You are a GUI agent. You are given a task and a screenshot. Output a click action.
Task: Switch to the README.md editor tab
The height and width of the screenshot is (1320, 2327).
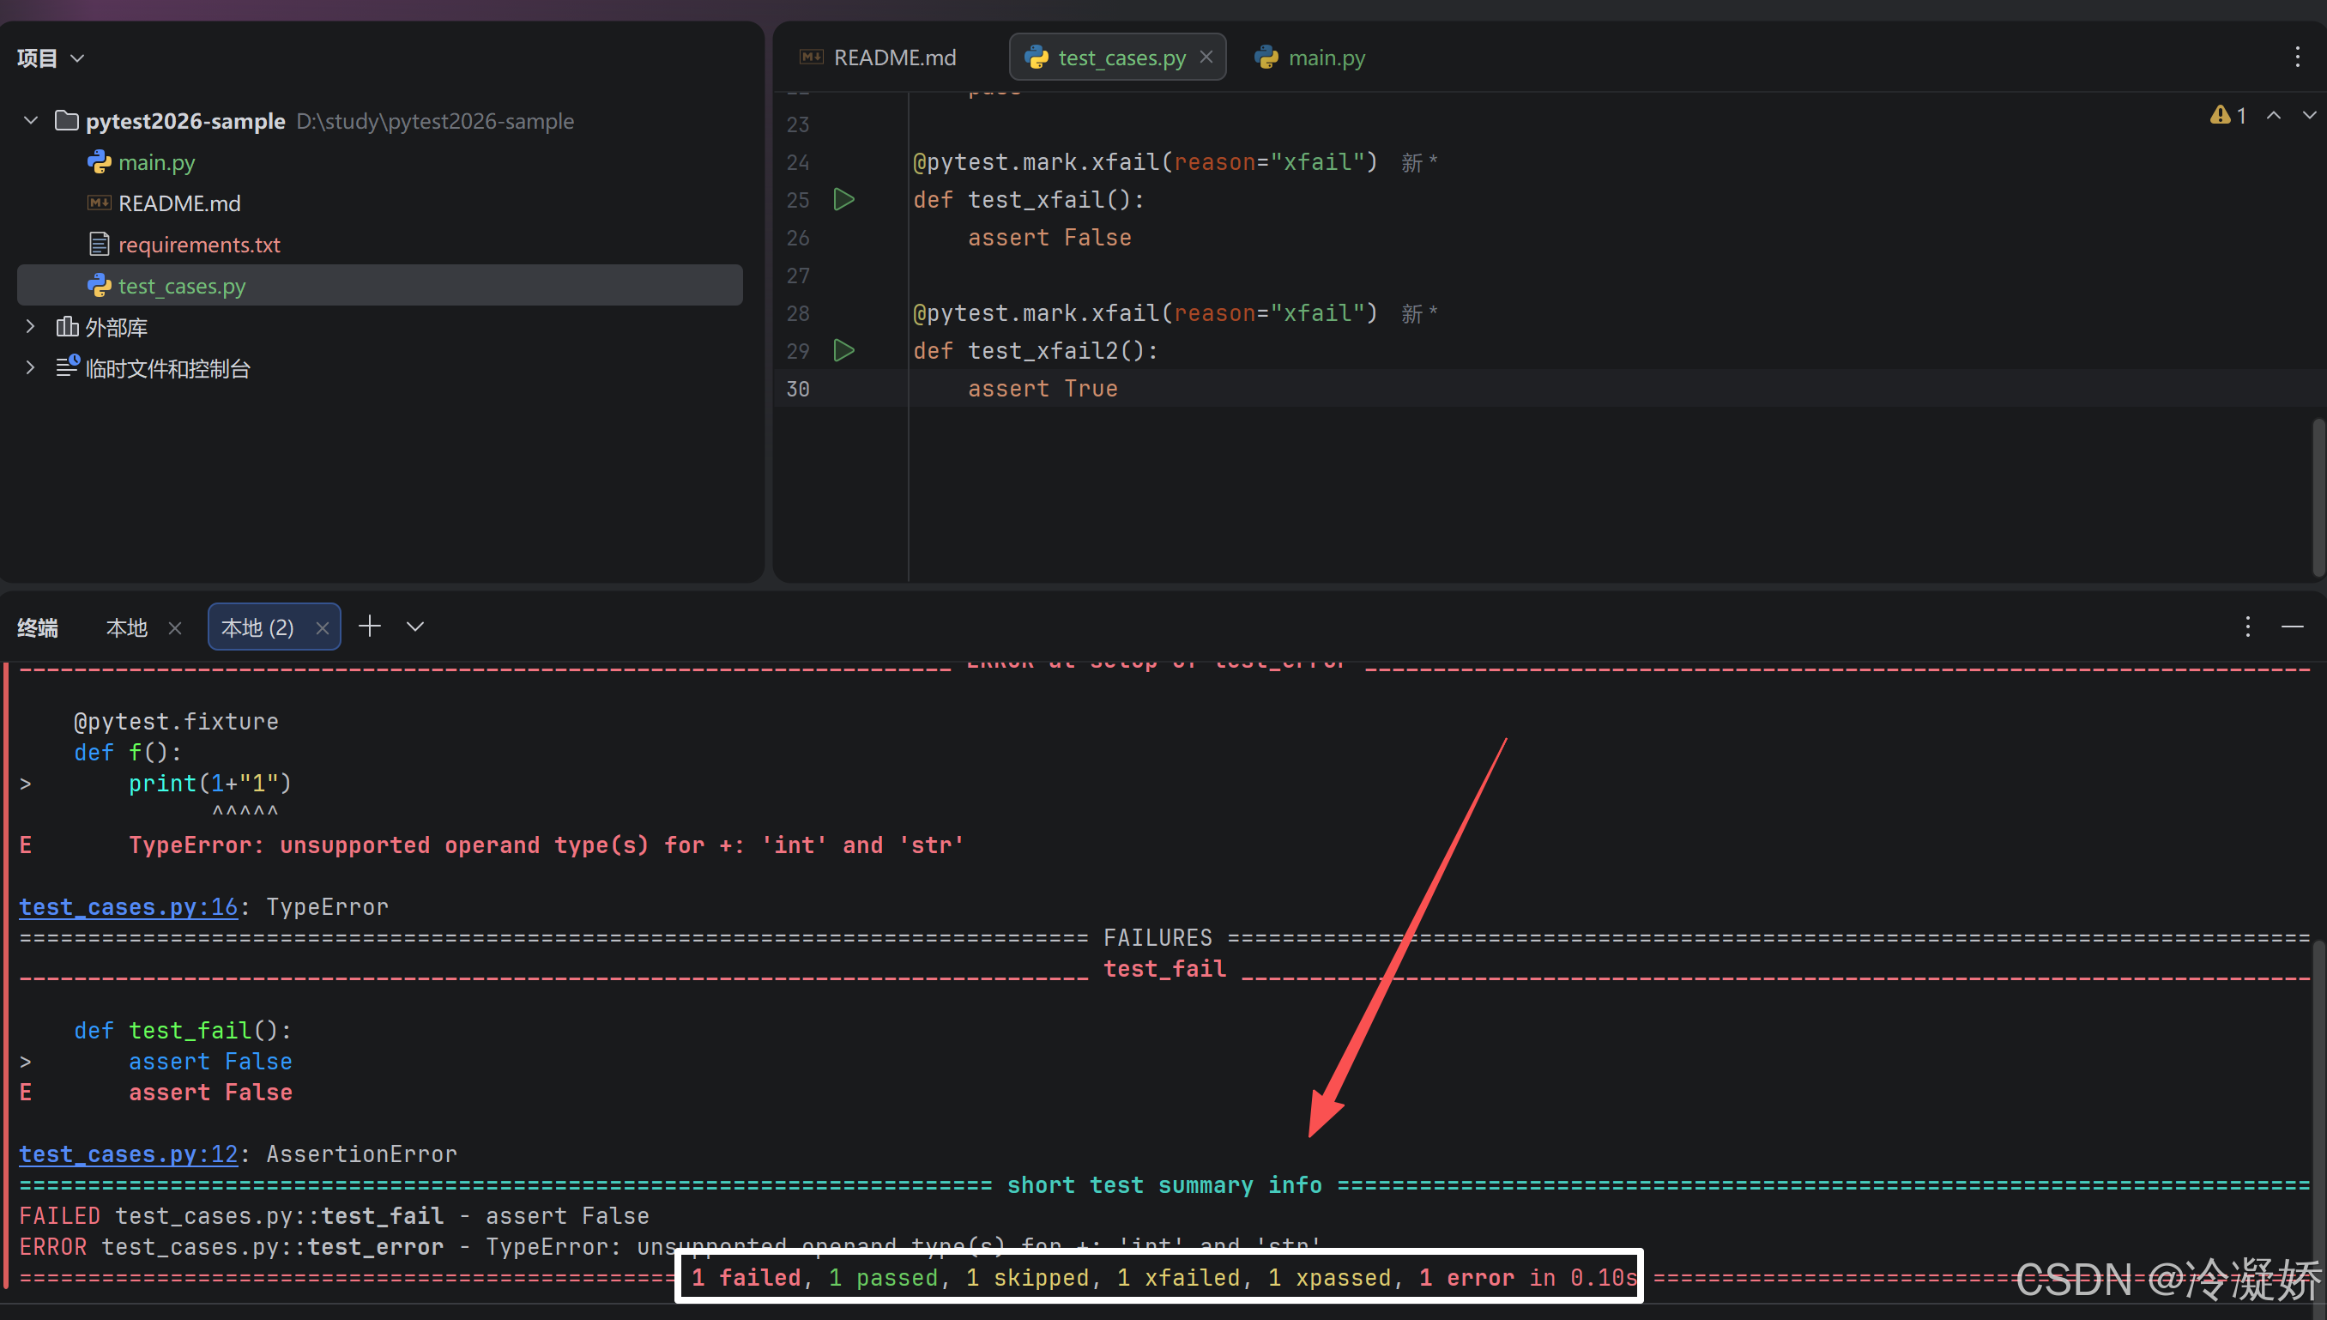pos(878,58)
